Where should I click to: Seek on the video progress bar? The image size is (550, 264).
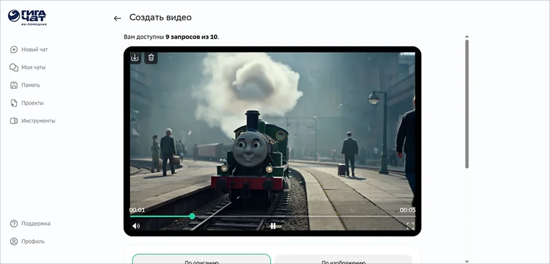click(x=273, y=216)
